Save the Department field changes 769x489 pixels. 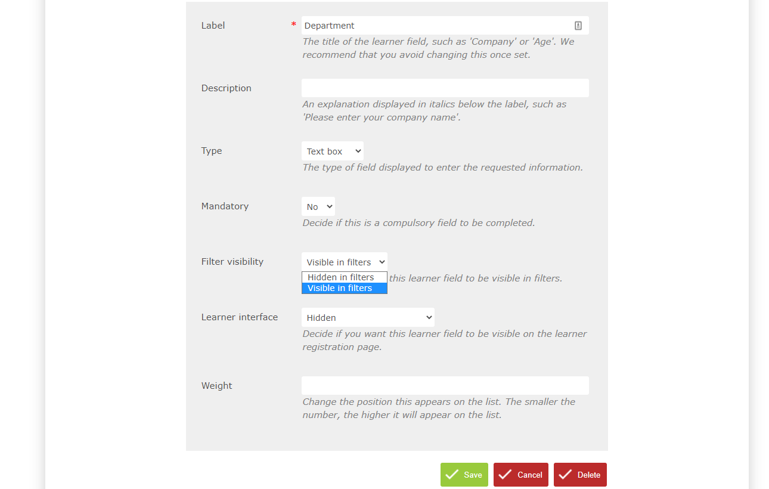464,474
